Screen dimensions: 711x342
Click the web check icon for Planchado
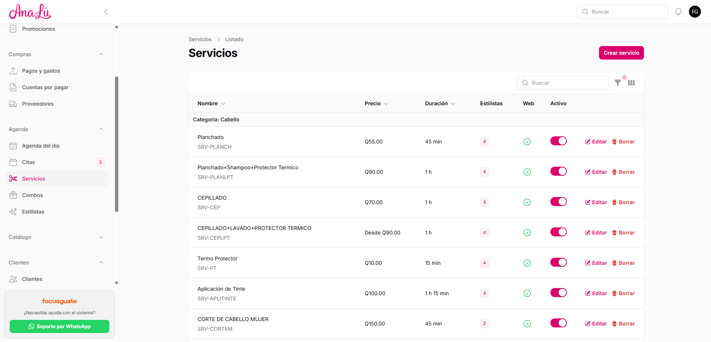click(527, 142)
